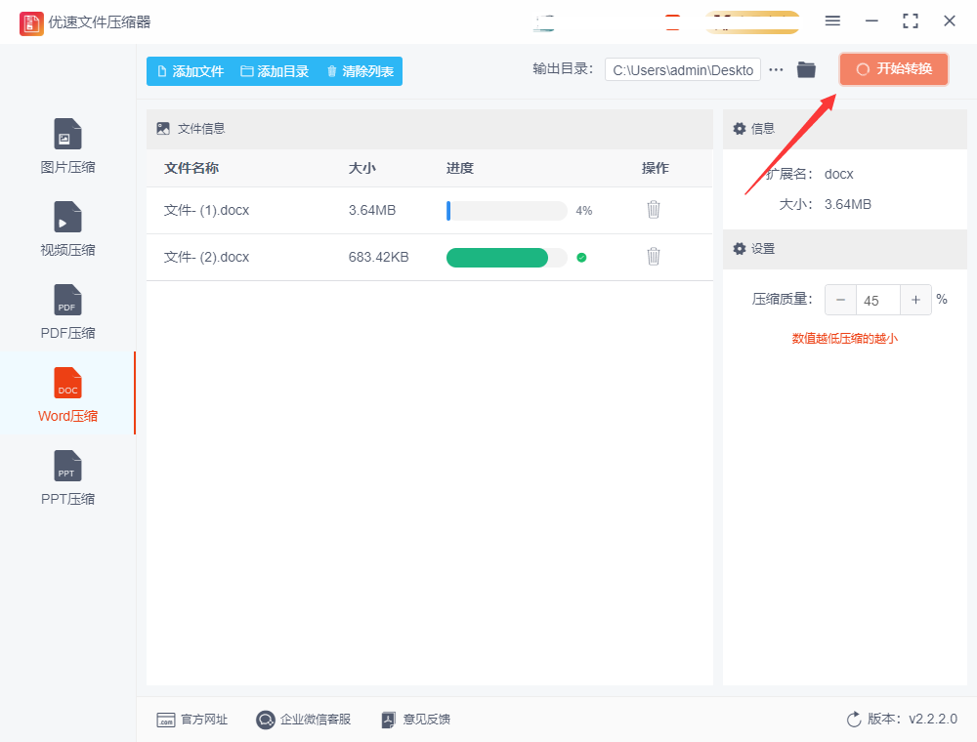Click the teal icon in title bar center
This screenshot has height=742, width=977.
point(544,22)
